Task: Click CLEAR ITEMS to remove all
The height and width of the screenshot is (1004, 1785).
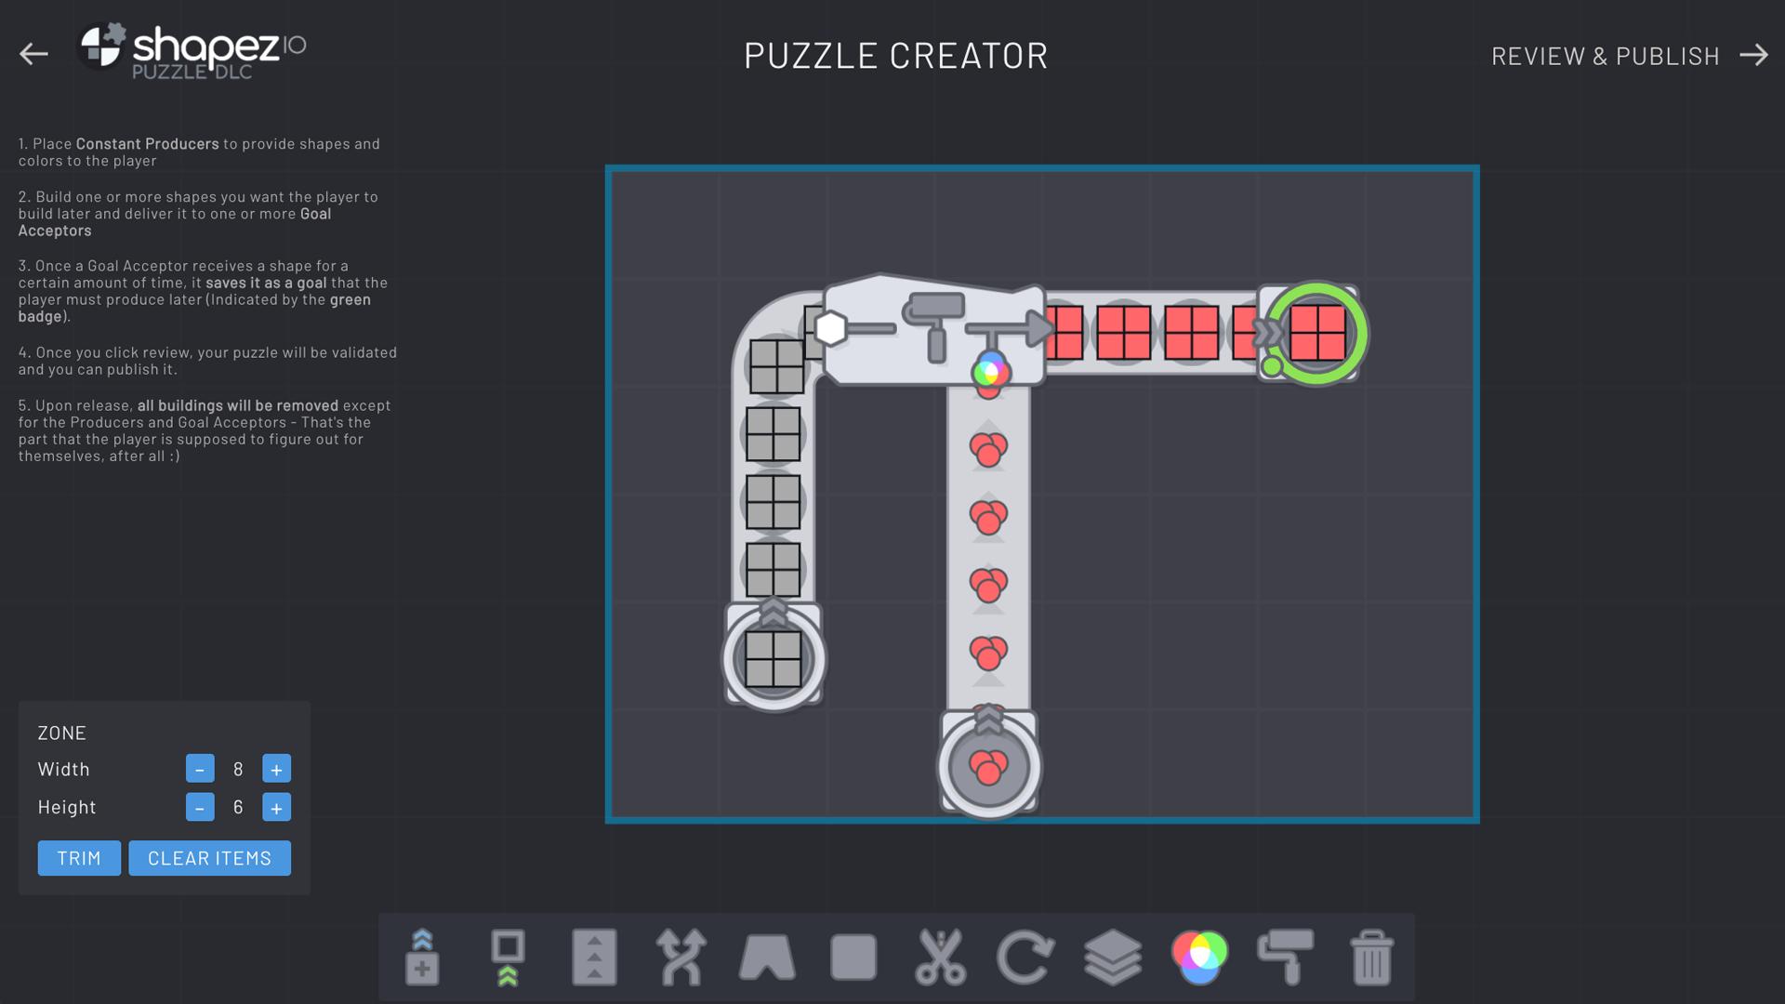Action: coord(209,858)
